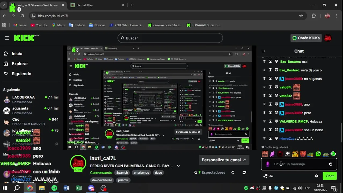This screenshot has height=193, width=343.
Task: Open the emoji picker in message box
Action: [x=331, y=164]
